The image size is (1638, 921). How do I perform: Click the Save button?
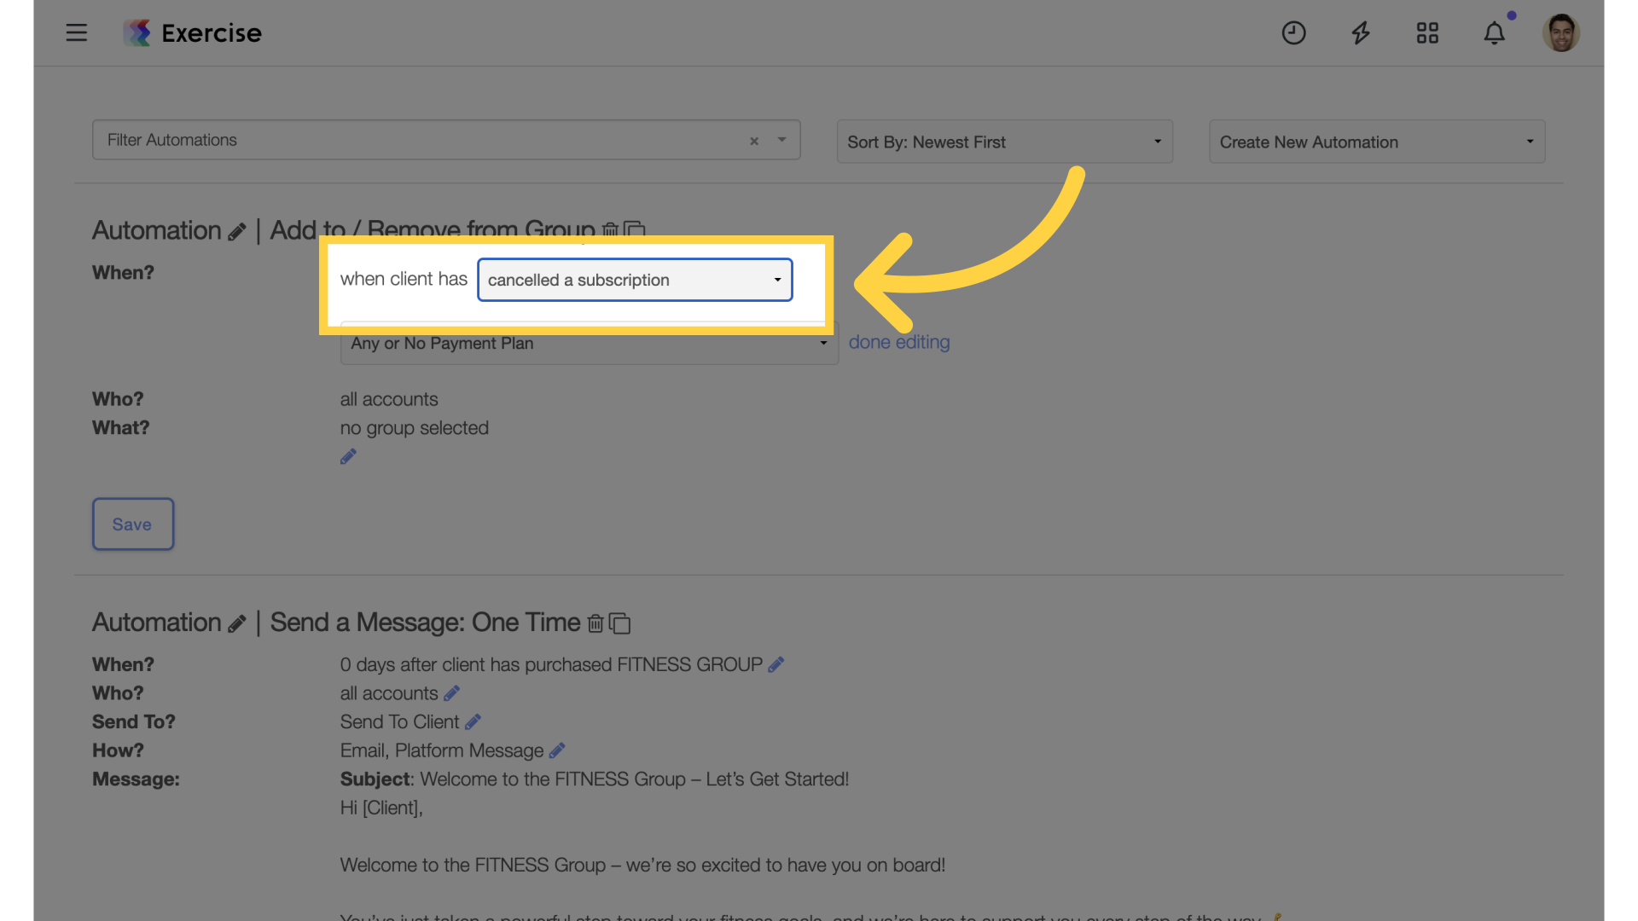coord(133,524)
